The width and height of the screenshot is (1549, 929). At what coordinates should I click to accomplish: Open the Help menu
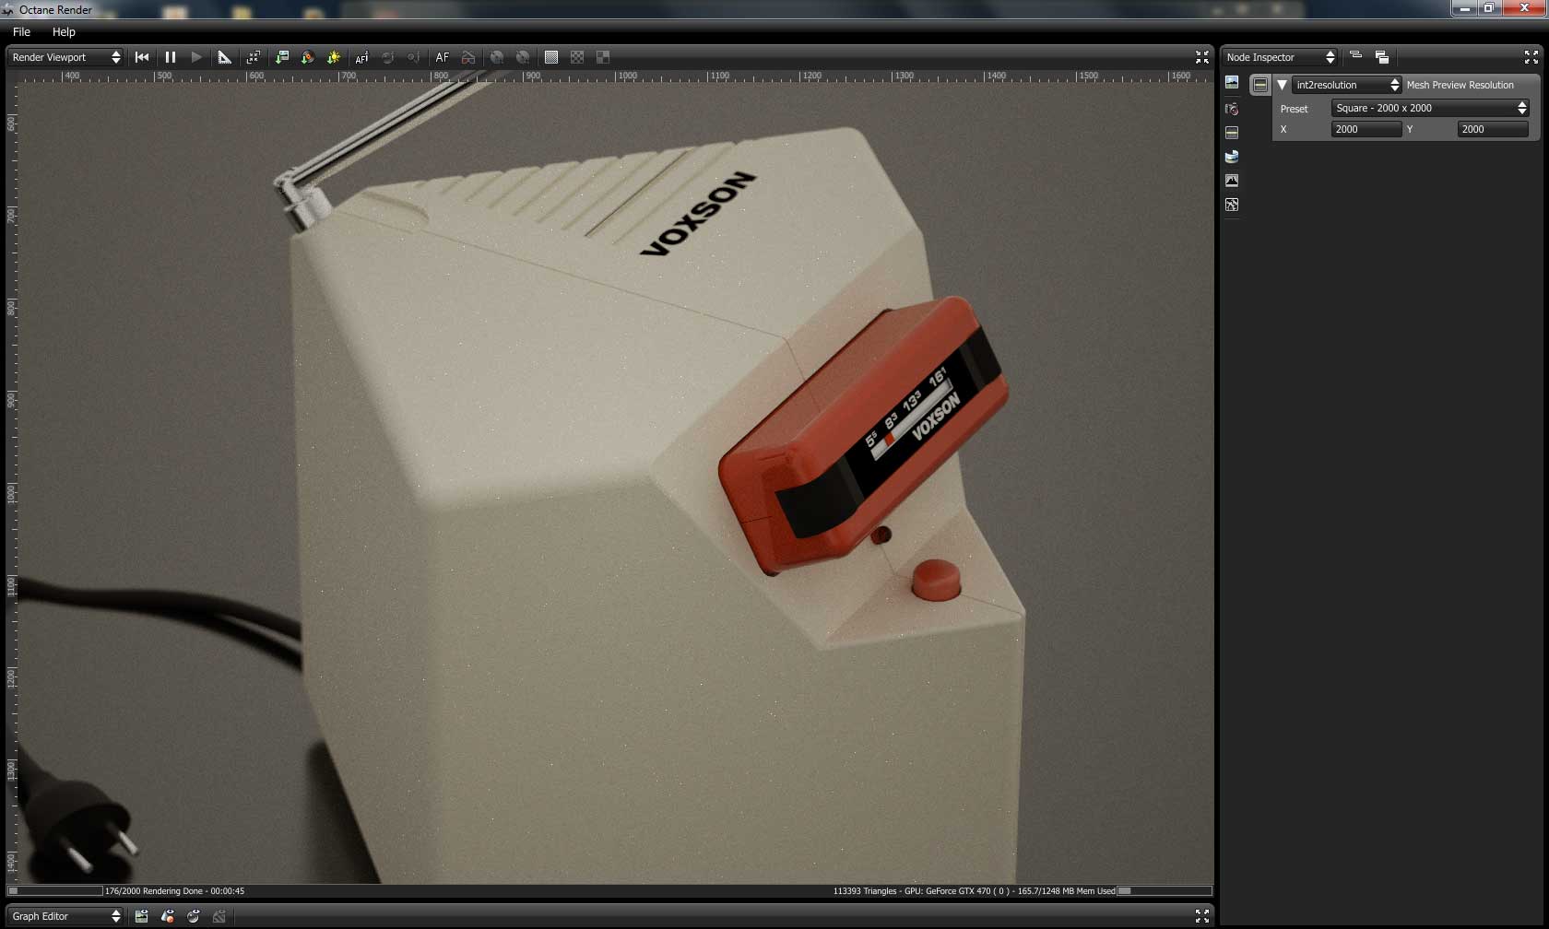[64, 31]
